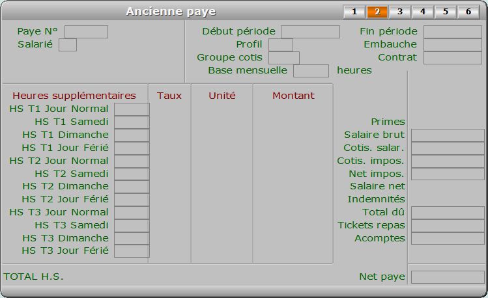Click the Net paye field

[448, 277]
